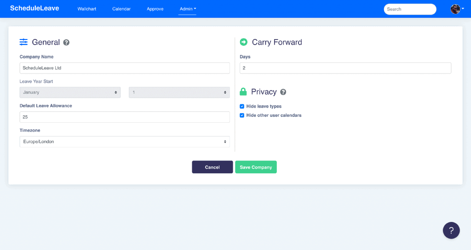Click the green Privacy padlock icon
The image size is (471, 250).
click(x=243, y=92)
